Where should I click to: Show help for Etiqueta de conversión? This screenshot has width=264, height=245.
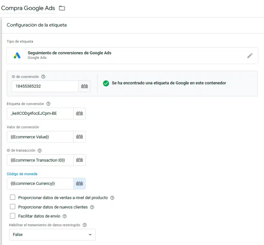(48, 104)
